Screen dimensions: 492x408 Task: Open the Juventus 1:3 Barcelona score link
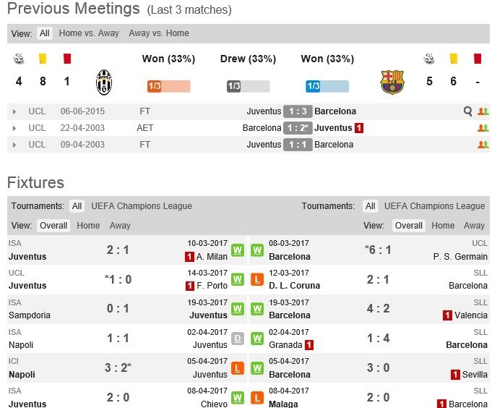298,111
